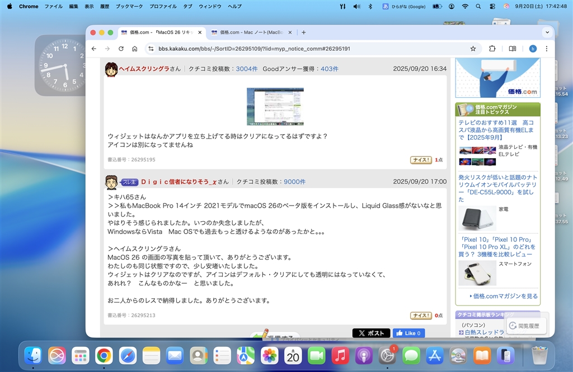Viewport: 573px width, 372px height.
Task: Click the Facebook Like button
Action: pos(409,333)
